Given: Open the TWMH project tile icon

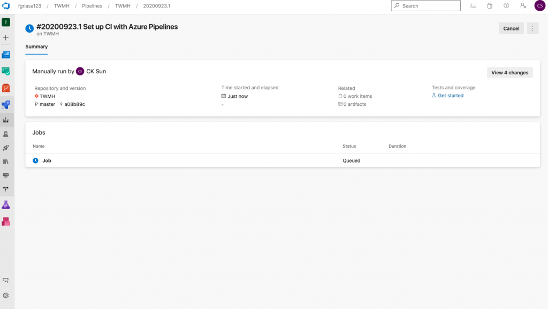Looking at the screenshot, I should (6, 22).
